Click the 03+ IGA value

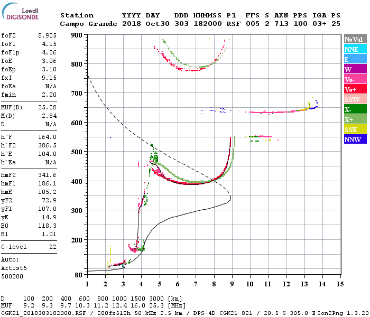point(319,24)
